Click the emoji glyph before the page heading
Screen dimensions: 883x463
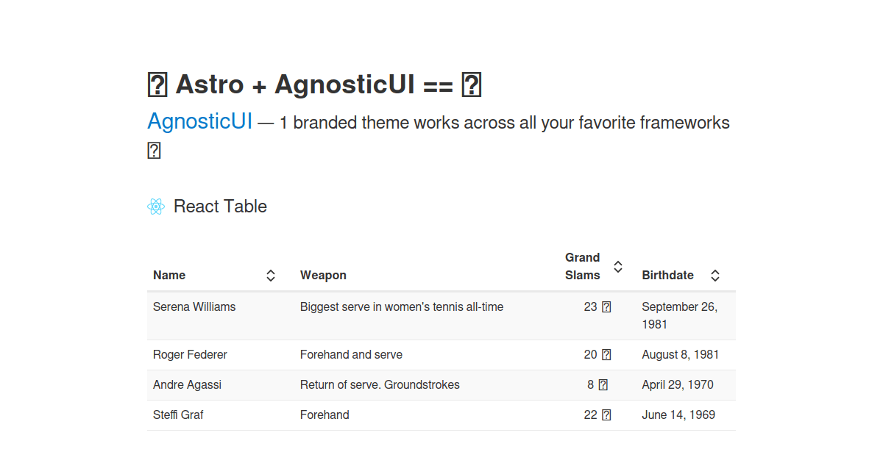pos(156,84)
